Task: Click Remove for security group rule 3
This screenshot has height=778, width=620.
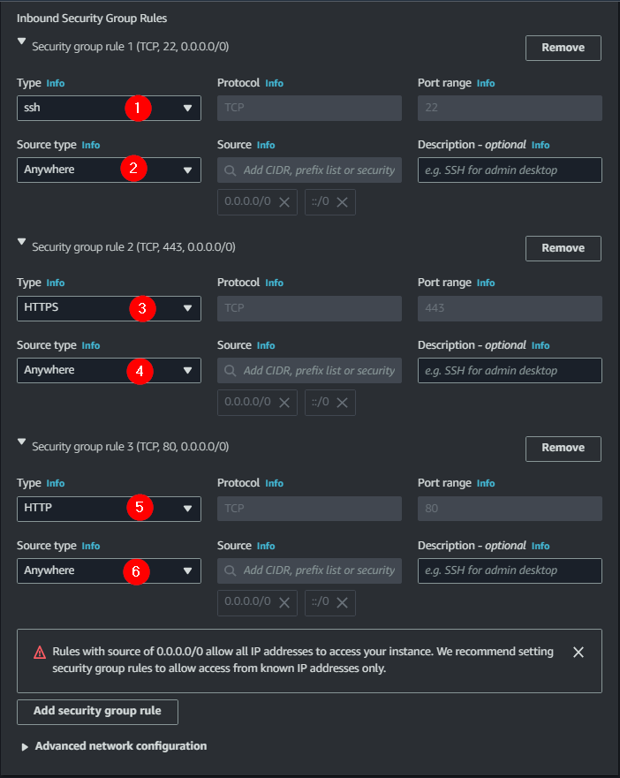Action: [x=563, y=449]
